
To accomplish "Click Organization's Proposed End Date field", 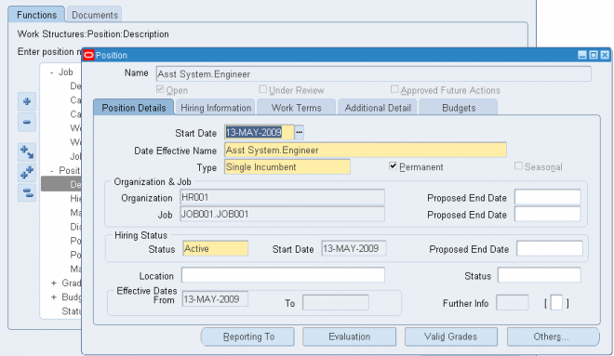I will (547, 197).
